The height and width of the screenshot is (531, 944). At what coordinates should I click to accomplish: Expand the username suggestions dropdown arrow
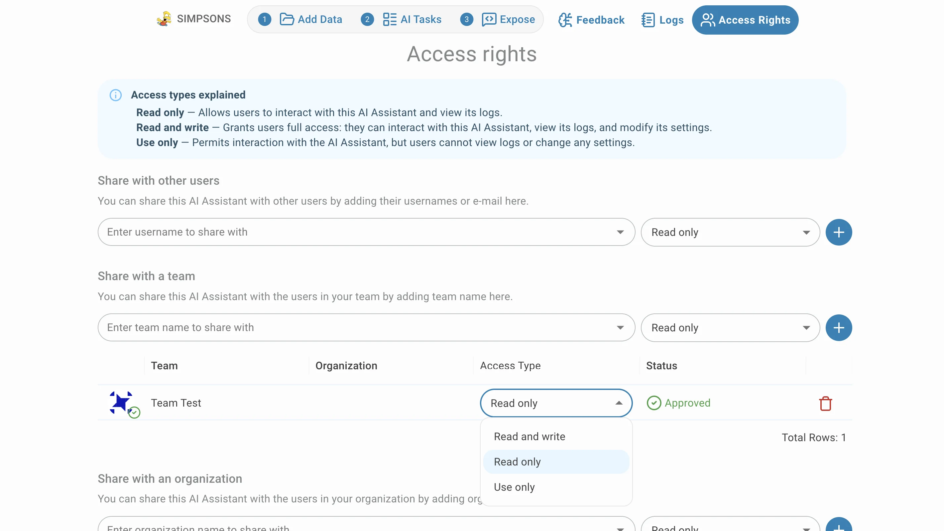tap(620, 232)
